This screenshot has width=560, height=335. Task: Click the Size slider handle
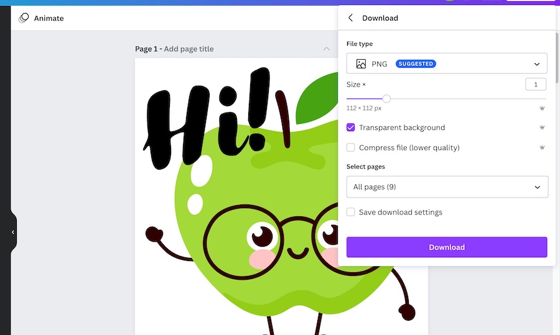386,99
